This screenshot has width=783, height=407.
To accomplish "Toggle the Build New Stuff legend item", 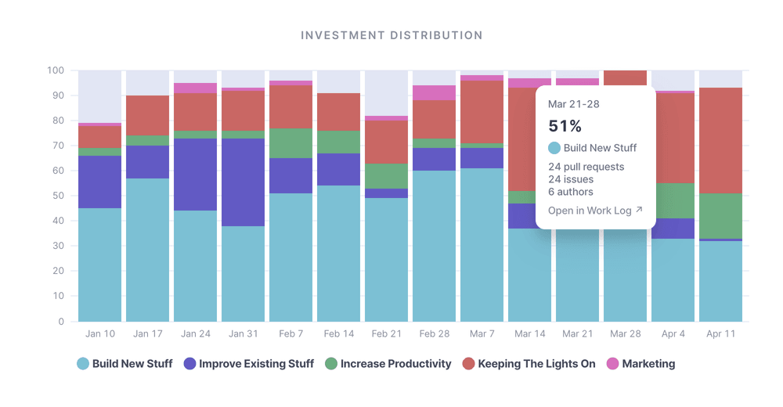I will (125, 364).
